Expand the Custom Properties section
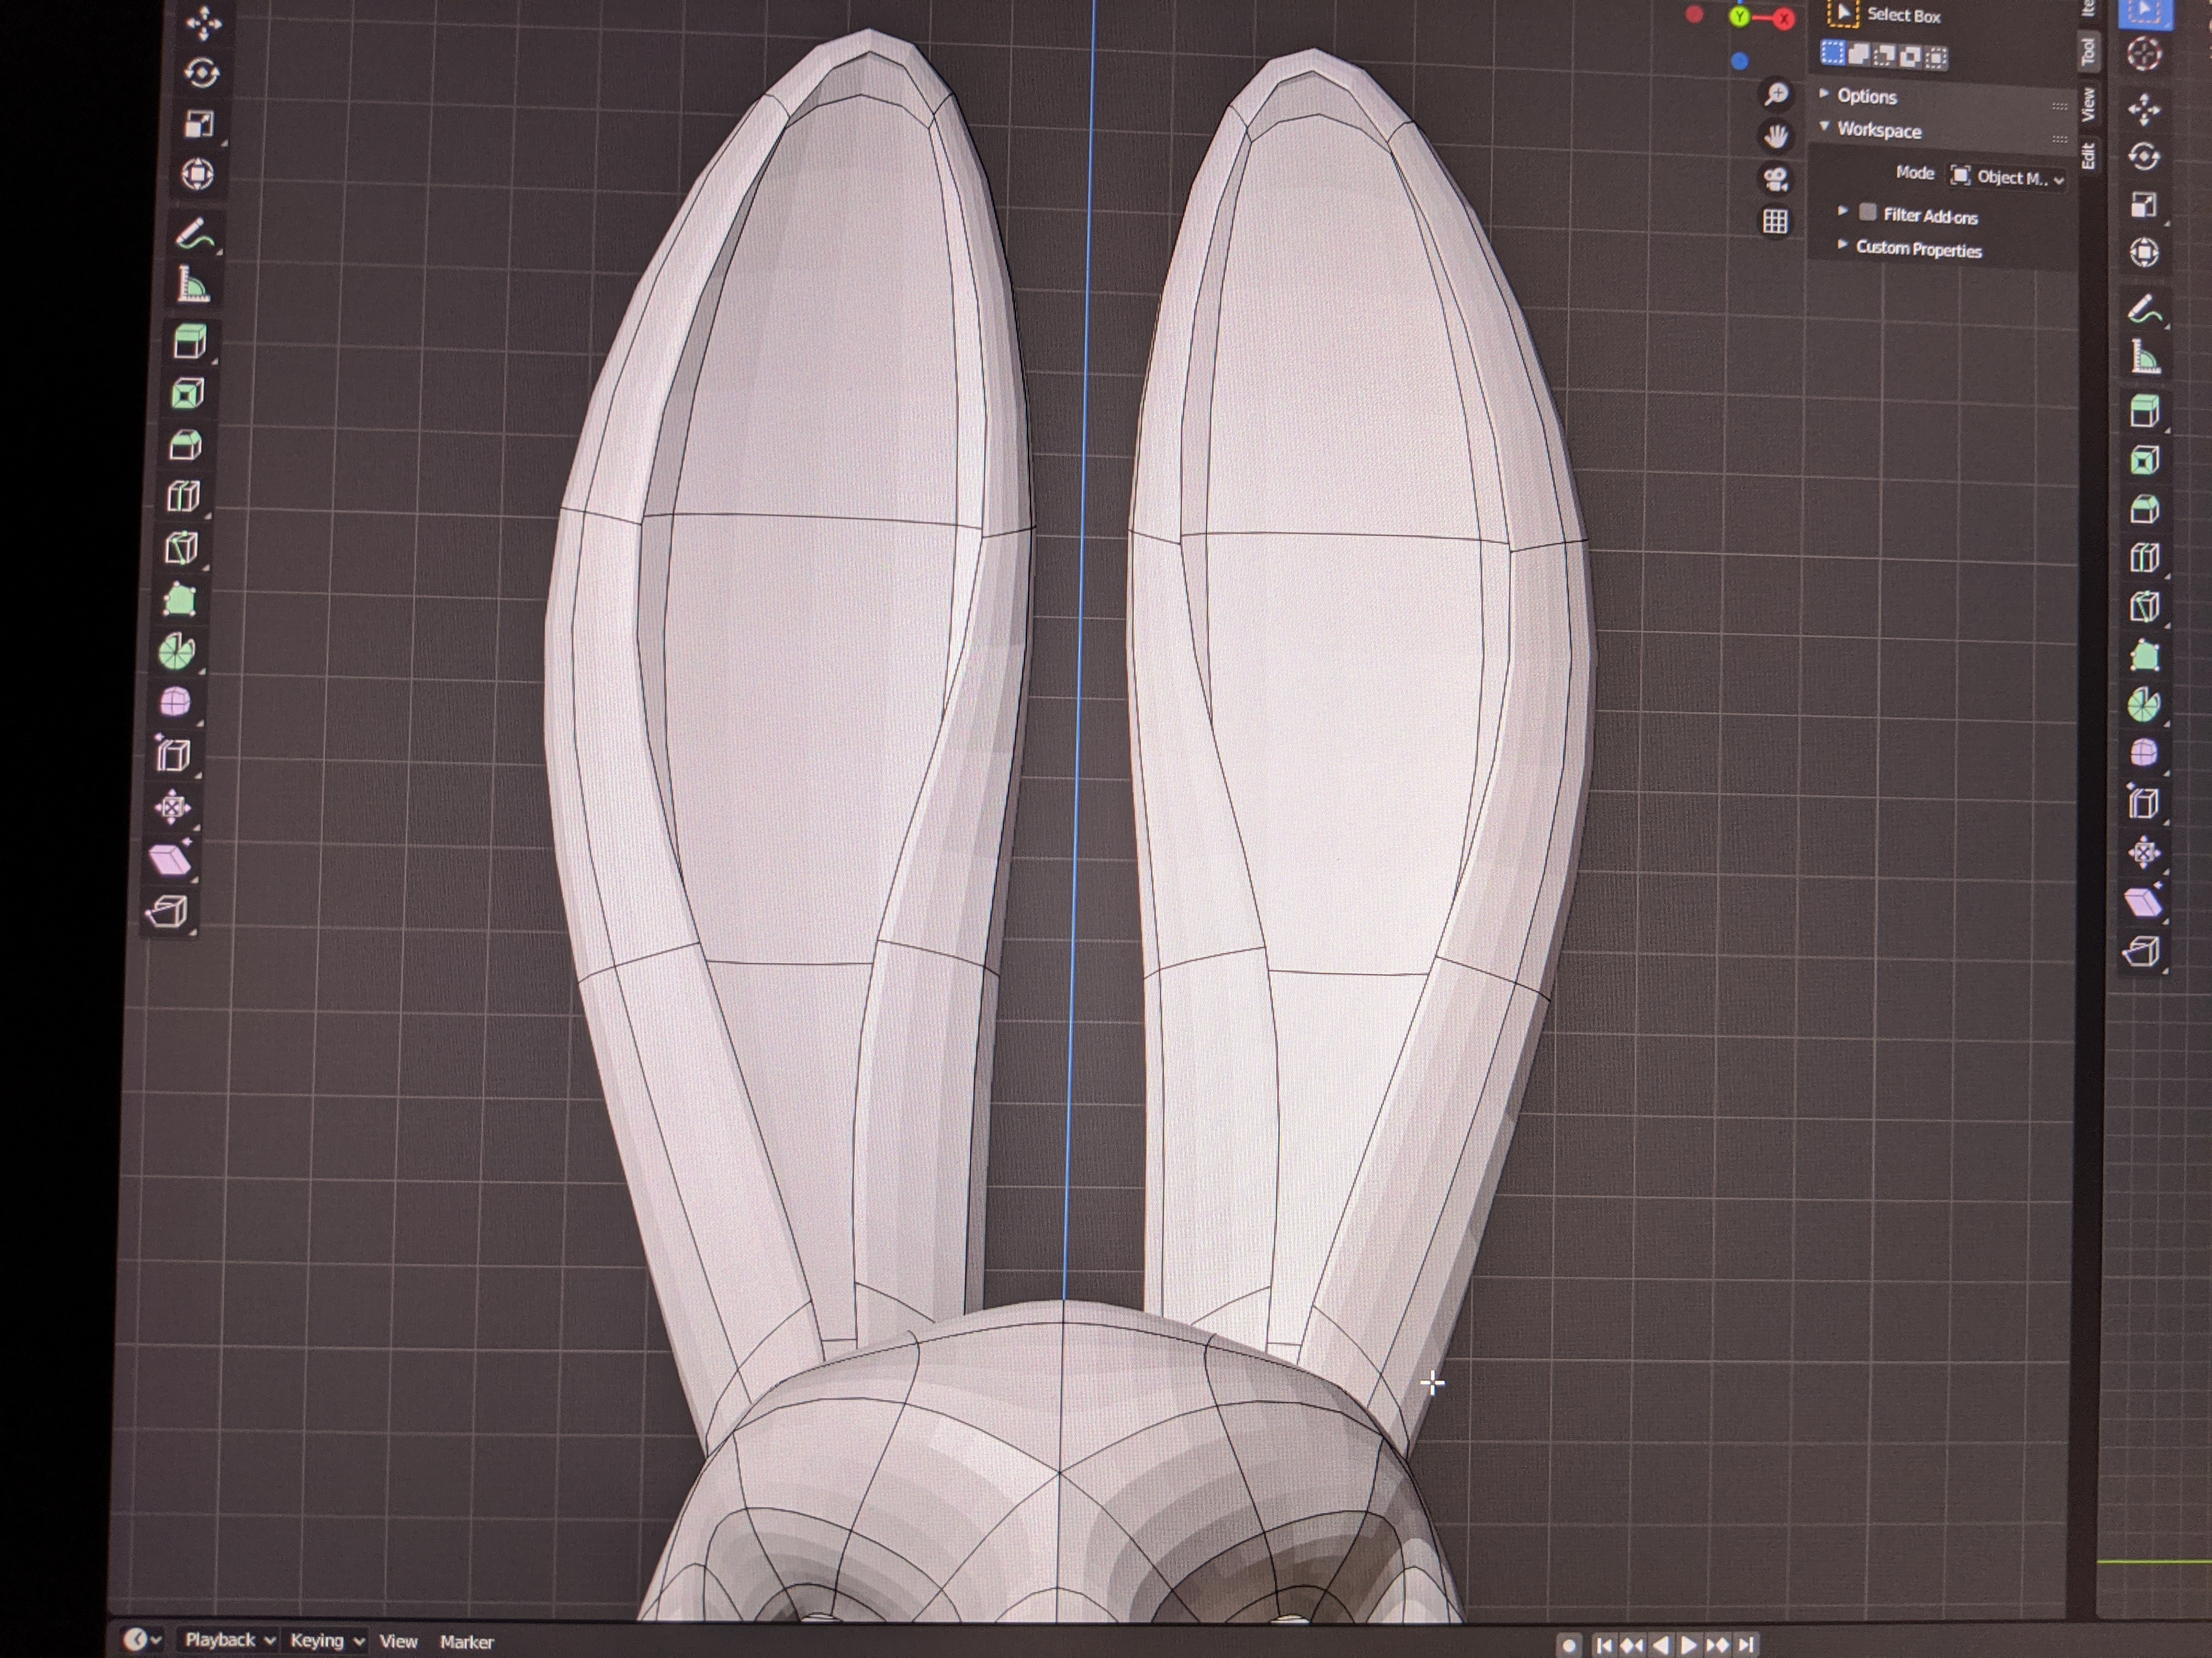The image size is (2212, 1658). pos(1917,249)
